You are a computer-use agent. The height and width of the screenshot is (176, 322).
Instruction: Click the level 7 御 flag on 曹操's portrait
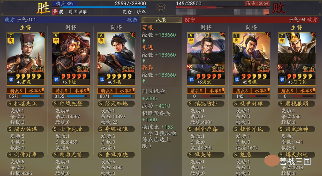click(x=236, y=38)
